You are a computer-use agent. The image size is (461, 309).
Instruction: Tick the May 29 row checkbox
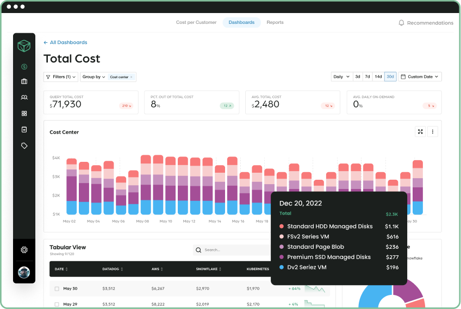click(x=57, y=304)
